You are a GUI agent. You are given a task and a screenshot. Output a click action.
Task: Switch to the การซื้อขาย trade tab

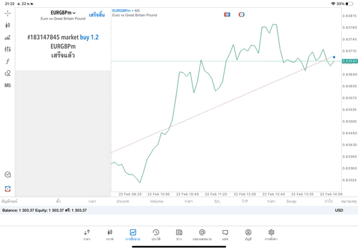[x=133, y=235]
